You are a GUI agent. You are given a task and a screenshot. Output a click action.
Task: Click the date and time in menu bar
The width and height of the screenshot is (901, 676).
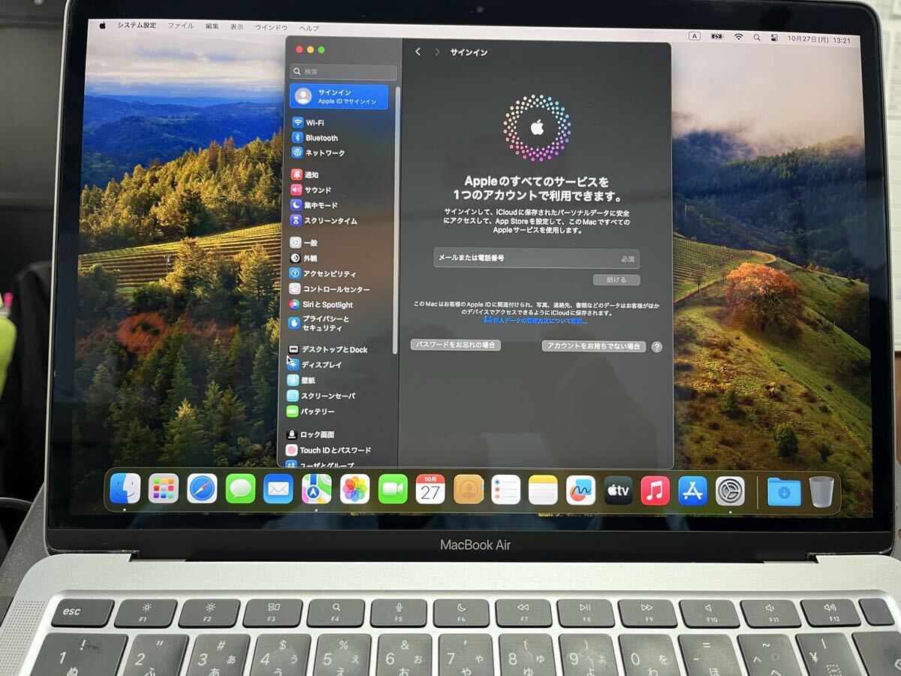819,39
